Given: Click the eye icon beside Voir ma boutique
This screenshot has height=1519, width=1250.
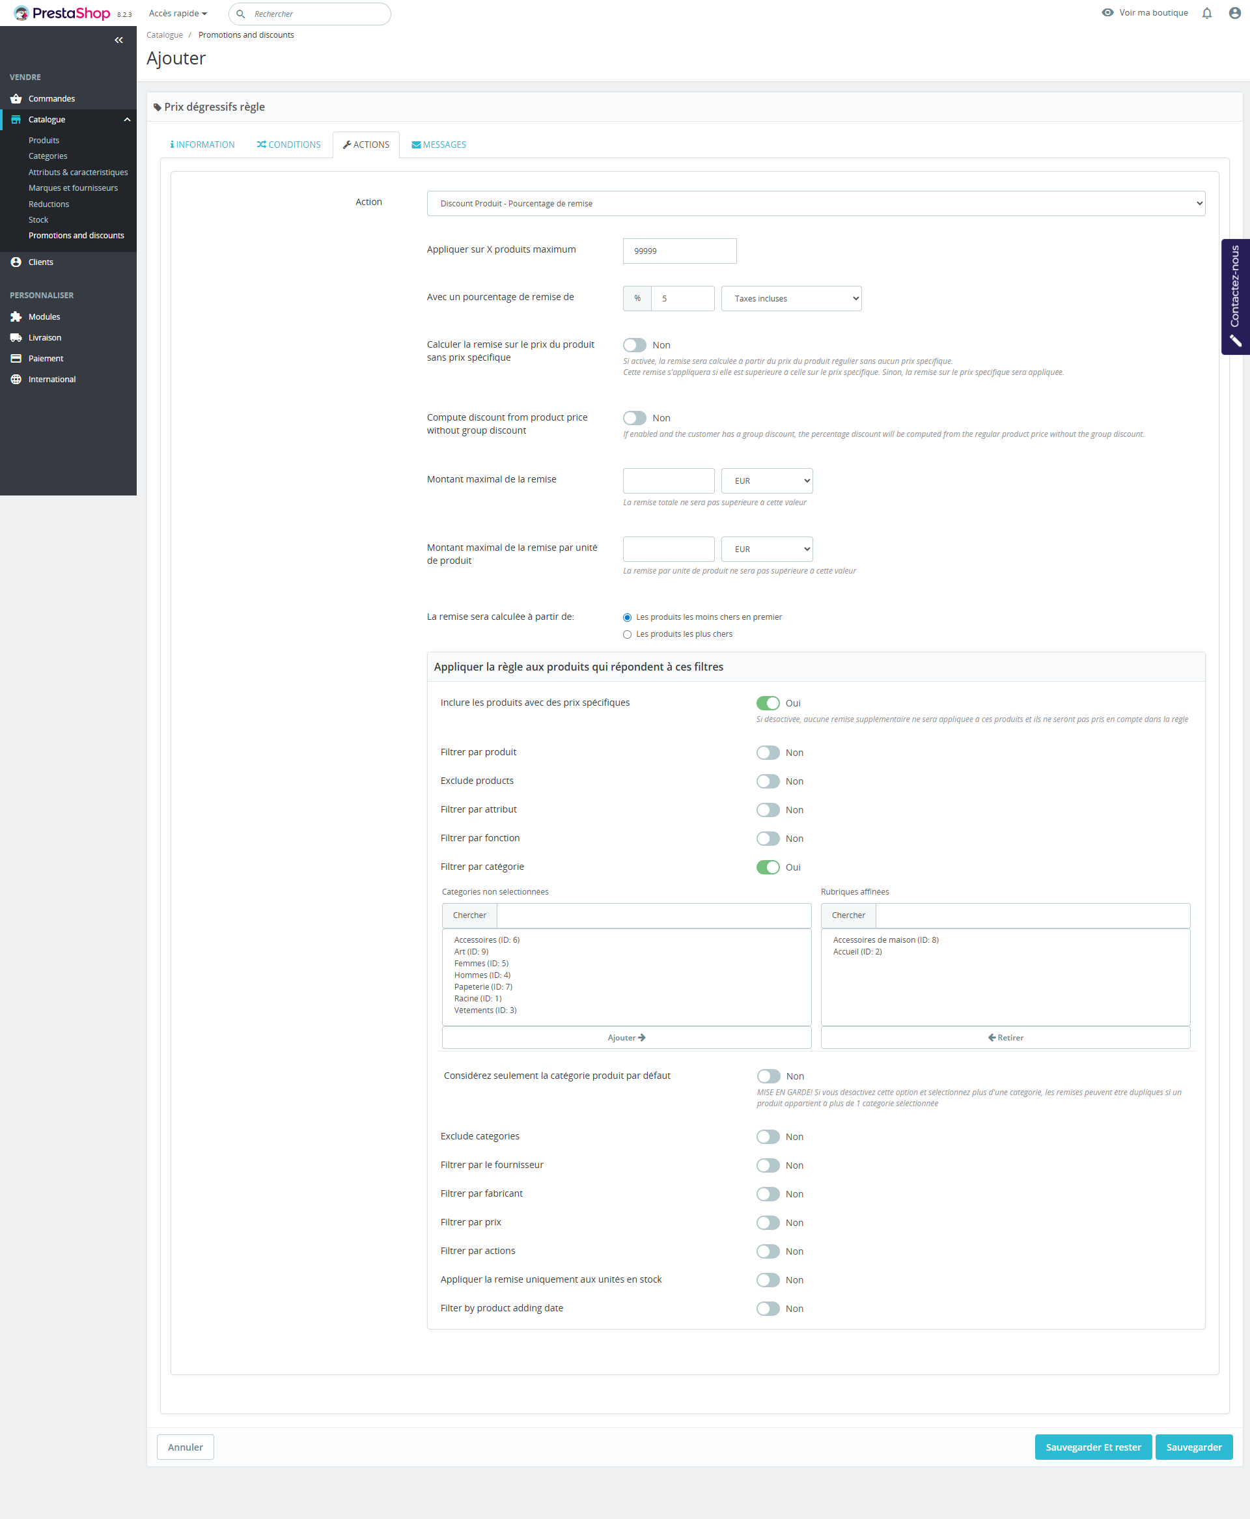Looking at the screenshot, I should [x=1107, y=13].
